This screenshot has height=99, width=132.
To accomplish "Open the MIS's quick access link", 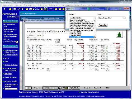I will (7, 58).
